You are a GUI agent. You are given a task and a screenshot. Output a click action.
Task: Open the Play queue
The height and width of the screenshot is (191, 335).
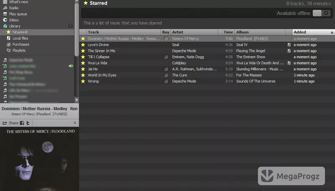(x=15, y=14)
